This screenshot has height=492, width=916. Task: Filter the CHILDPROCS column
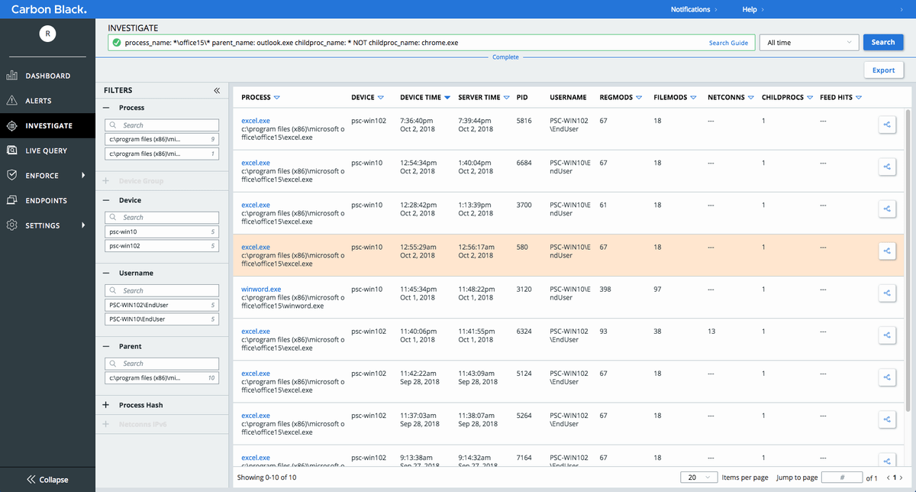click(x=809, y=98)
